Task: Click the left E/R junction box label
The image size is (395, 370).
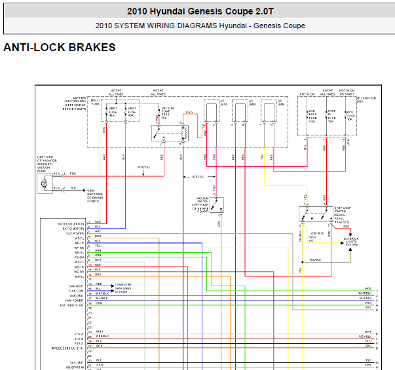Action: [75, 103]
